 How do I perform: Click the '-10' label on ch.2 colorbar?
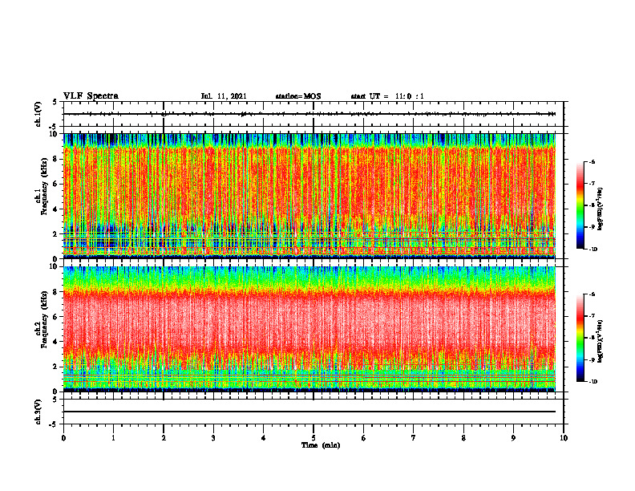pos(593,381)
